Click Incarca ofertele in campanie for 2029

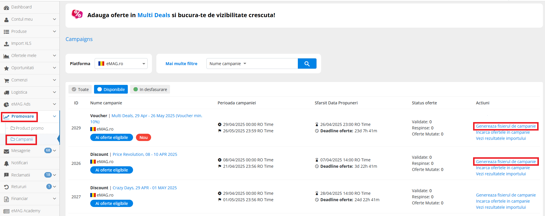[x=503, y=132]
